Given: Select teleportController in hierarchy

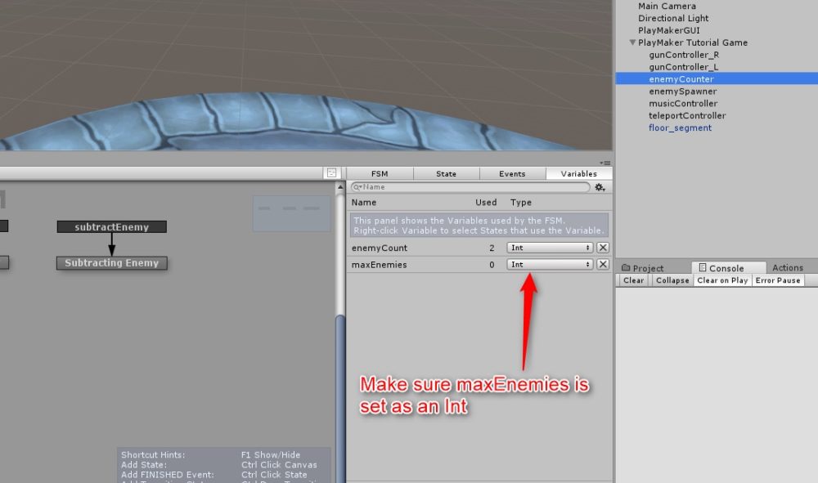Looking at the screenshot, I should 687,116.
